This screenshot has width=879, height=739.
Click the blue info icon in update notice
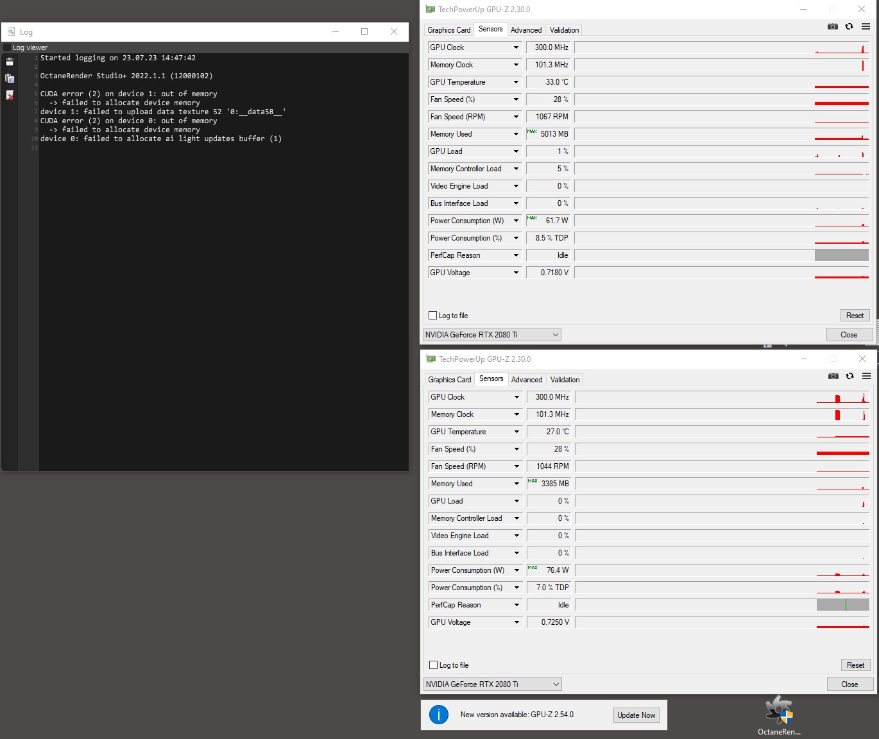click(439, 715)
